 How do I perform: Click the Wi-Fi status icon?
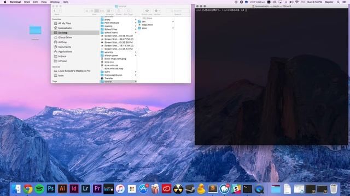(297, 2)
